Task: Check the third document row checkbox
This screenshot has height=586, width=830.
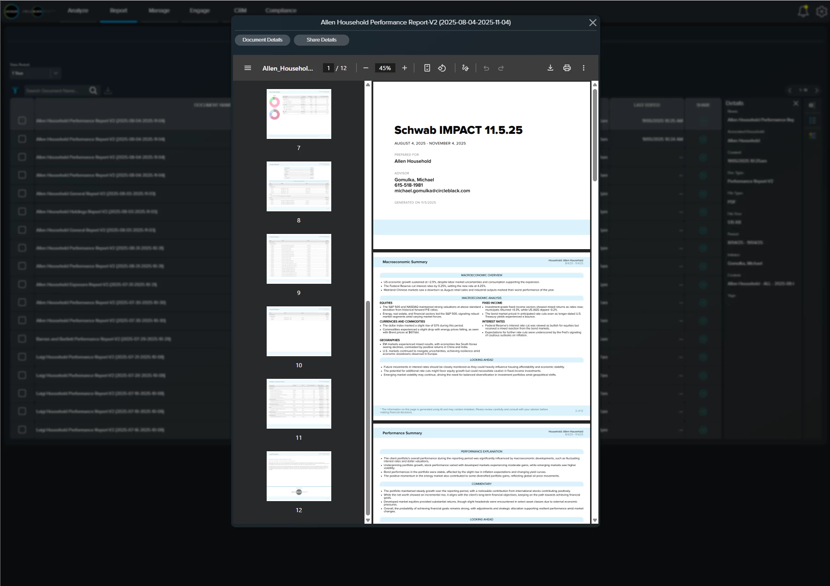Action: point(22,157)
